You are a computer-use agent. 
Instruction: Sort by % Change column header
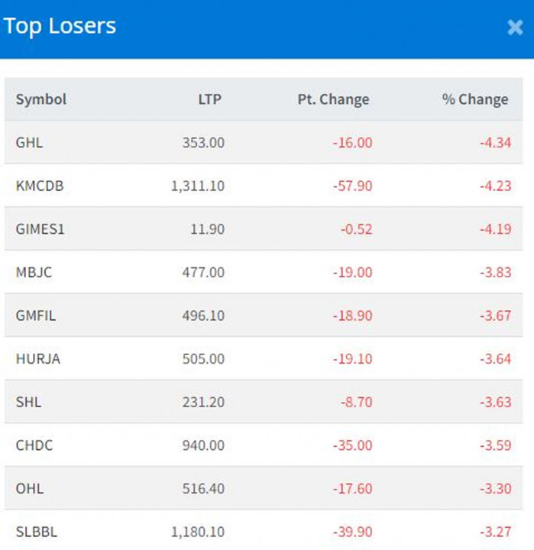[474, 99]
